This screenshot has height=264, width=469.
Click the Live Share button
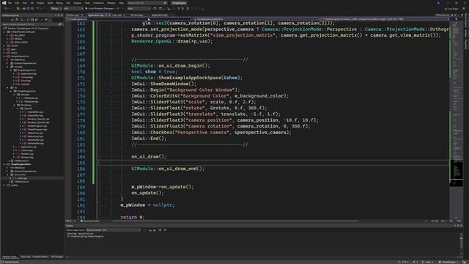(451, 9)
